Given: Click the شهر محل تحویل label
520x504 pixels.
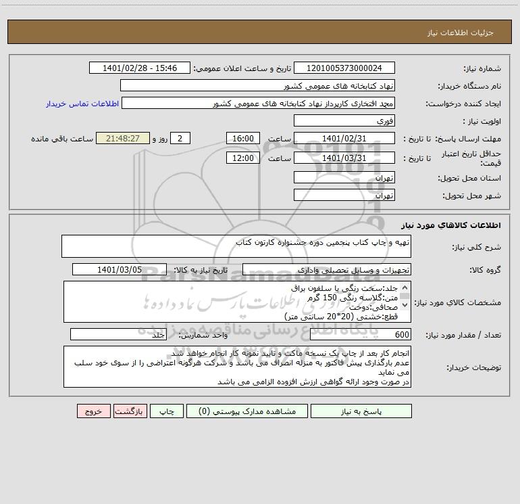Looking at the screenshot, I should pyautogui.click(x=472, y=196).
